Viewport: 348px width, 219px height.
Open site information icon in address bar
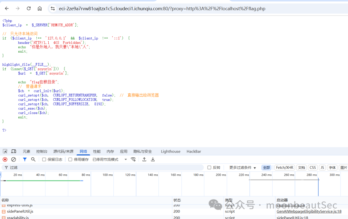tap(53, 9)
